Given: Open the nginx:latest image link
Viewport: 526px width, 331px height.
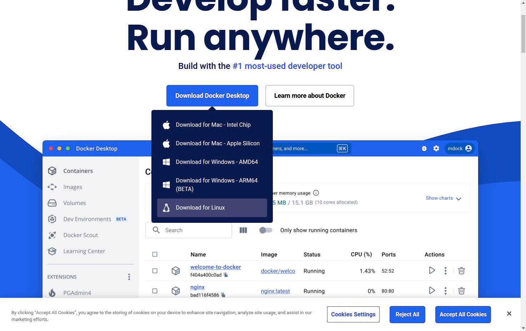Looking at the screenshot, I should coord(275,291).
